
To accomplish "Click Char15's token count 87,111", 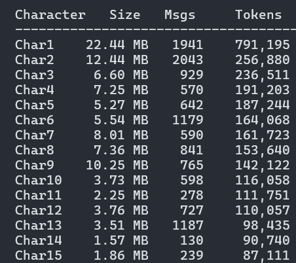I will 267,255.
